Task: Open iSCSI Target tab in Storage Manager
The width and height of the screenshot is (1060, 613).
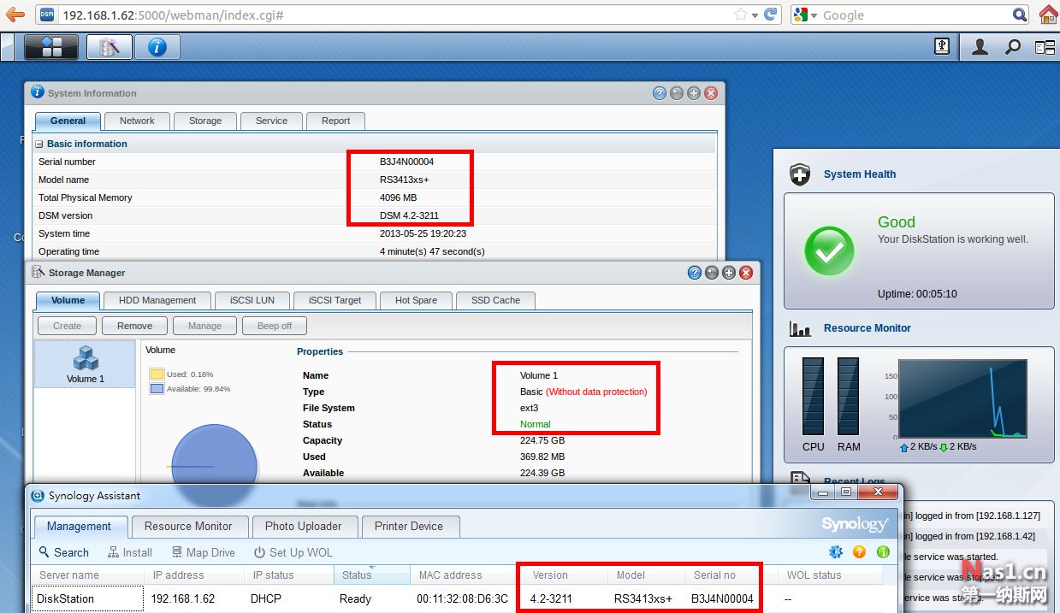Action: click(x=335, y=300)
